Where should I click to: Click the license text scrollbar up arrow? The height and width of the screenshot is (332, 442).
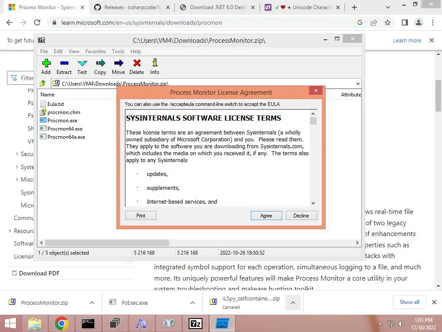click(x=313, y=114)
